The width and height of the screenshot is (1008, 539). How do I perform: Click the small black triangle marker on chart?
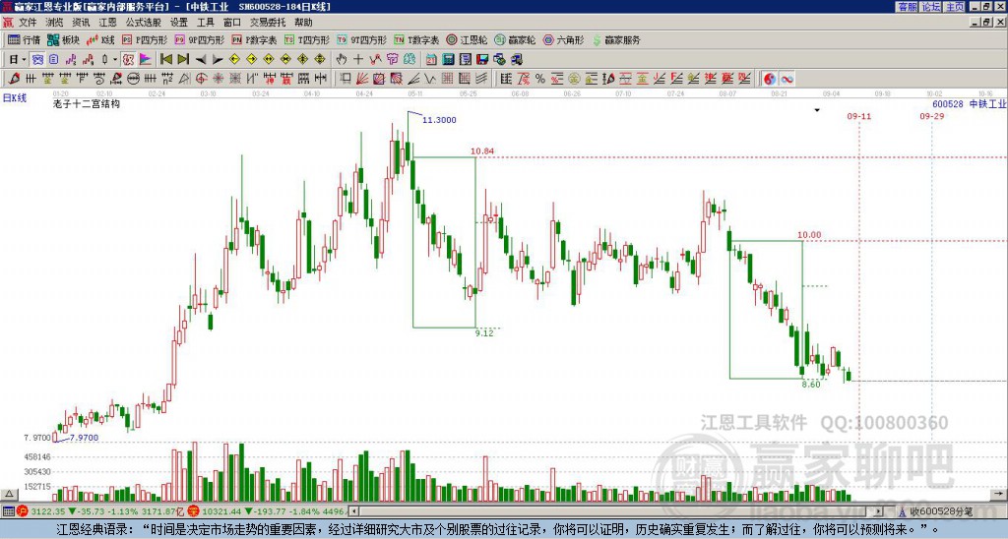tap(817, 110)
